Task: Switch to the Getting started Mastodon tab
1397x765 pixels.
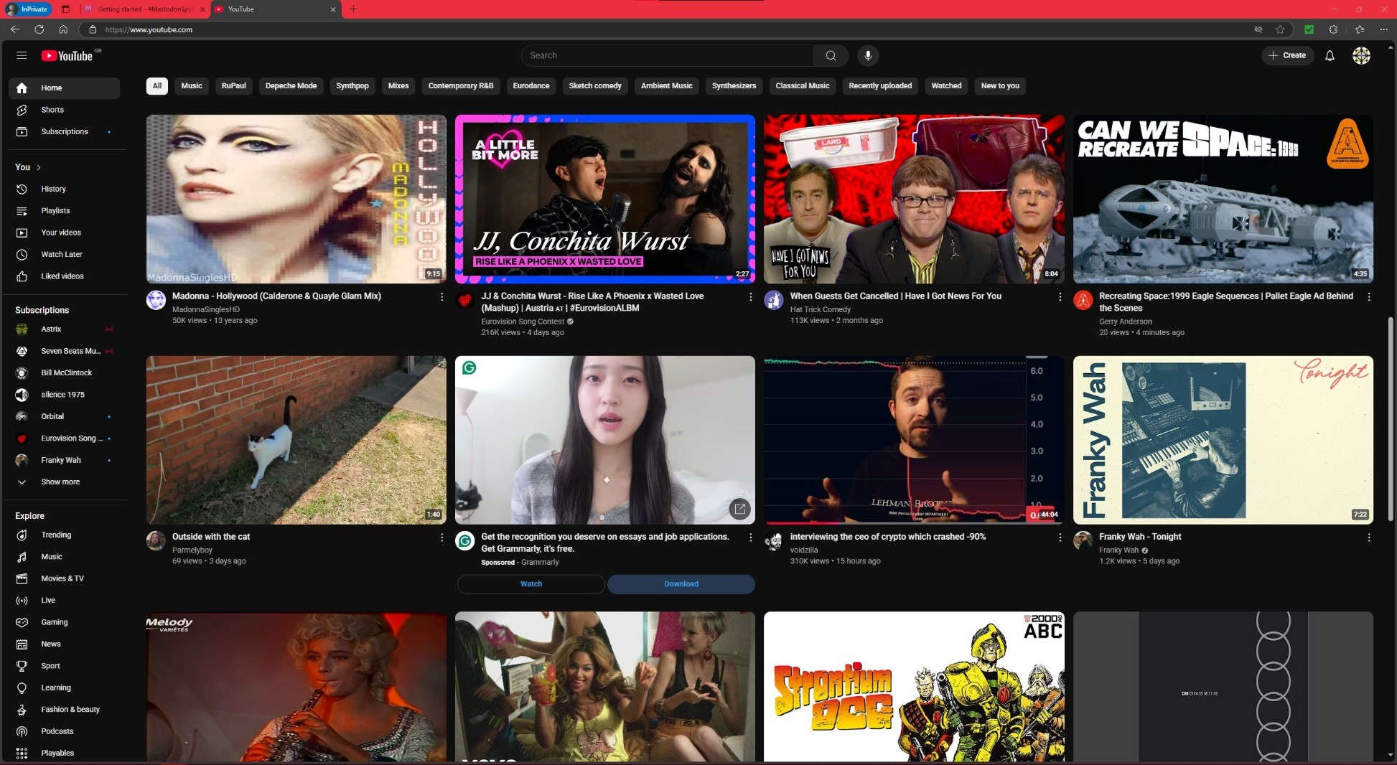Action: click(140, 9)
